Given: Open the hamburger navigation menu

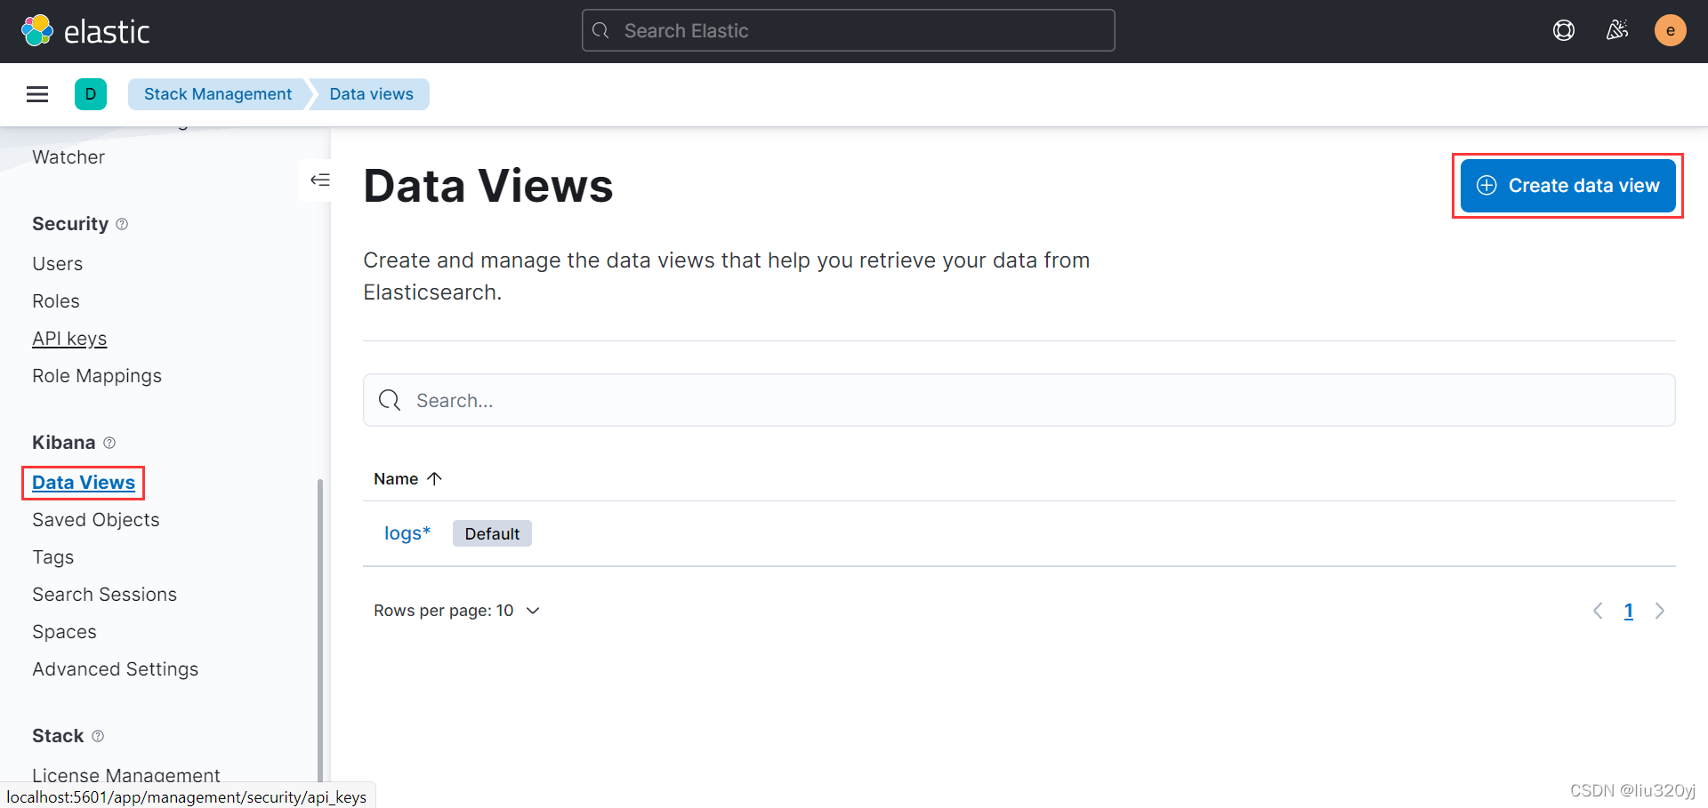Looking at the screenshot, I should (x=37, y=94).
